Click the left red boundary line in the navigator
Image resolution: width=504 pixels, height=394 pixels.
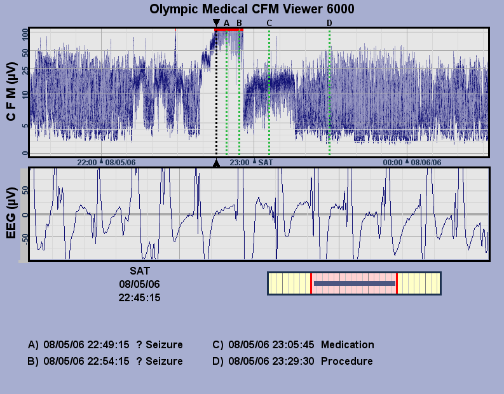click(311, 283)
